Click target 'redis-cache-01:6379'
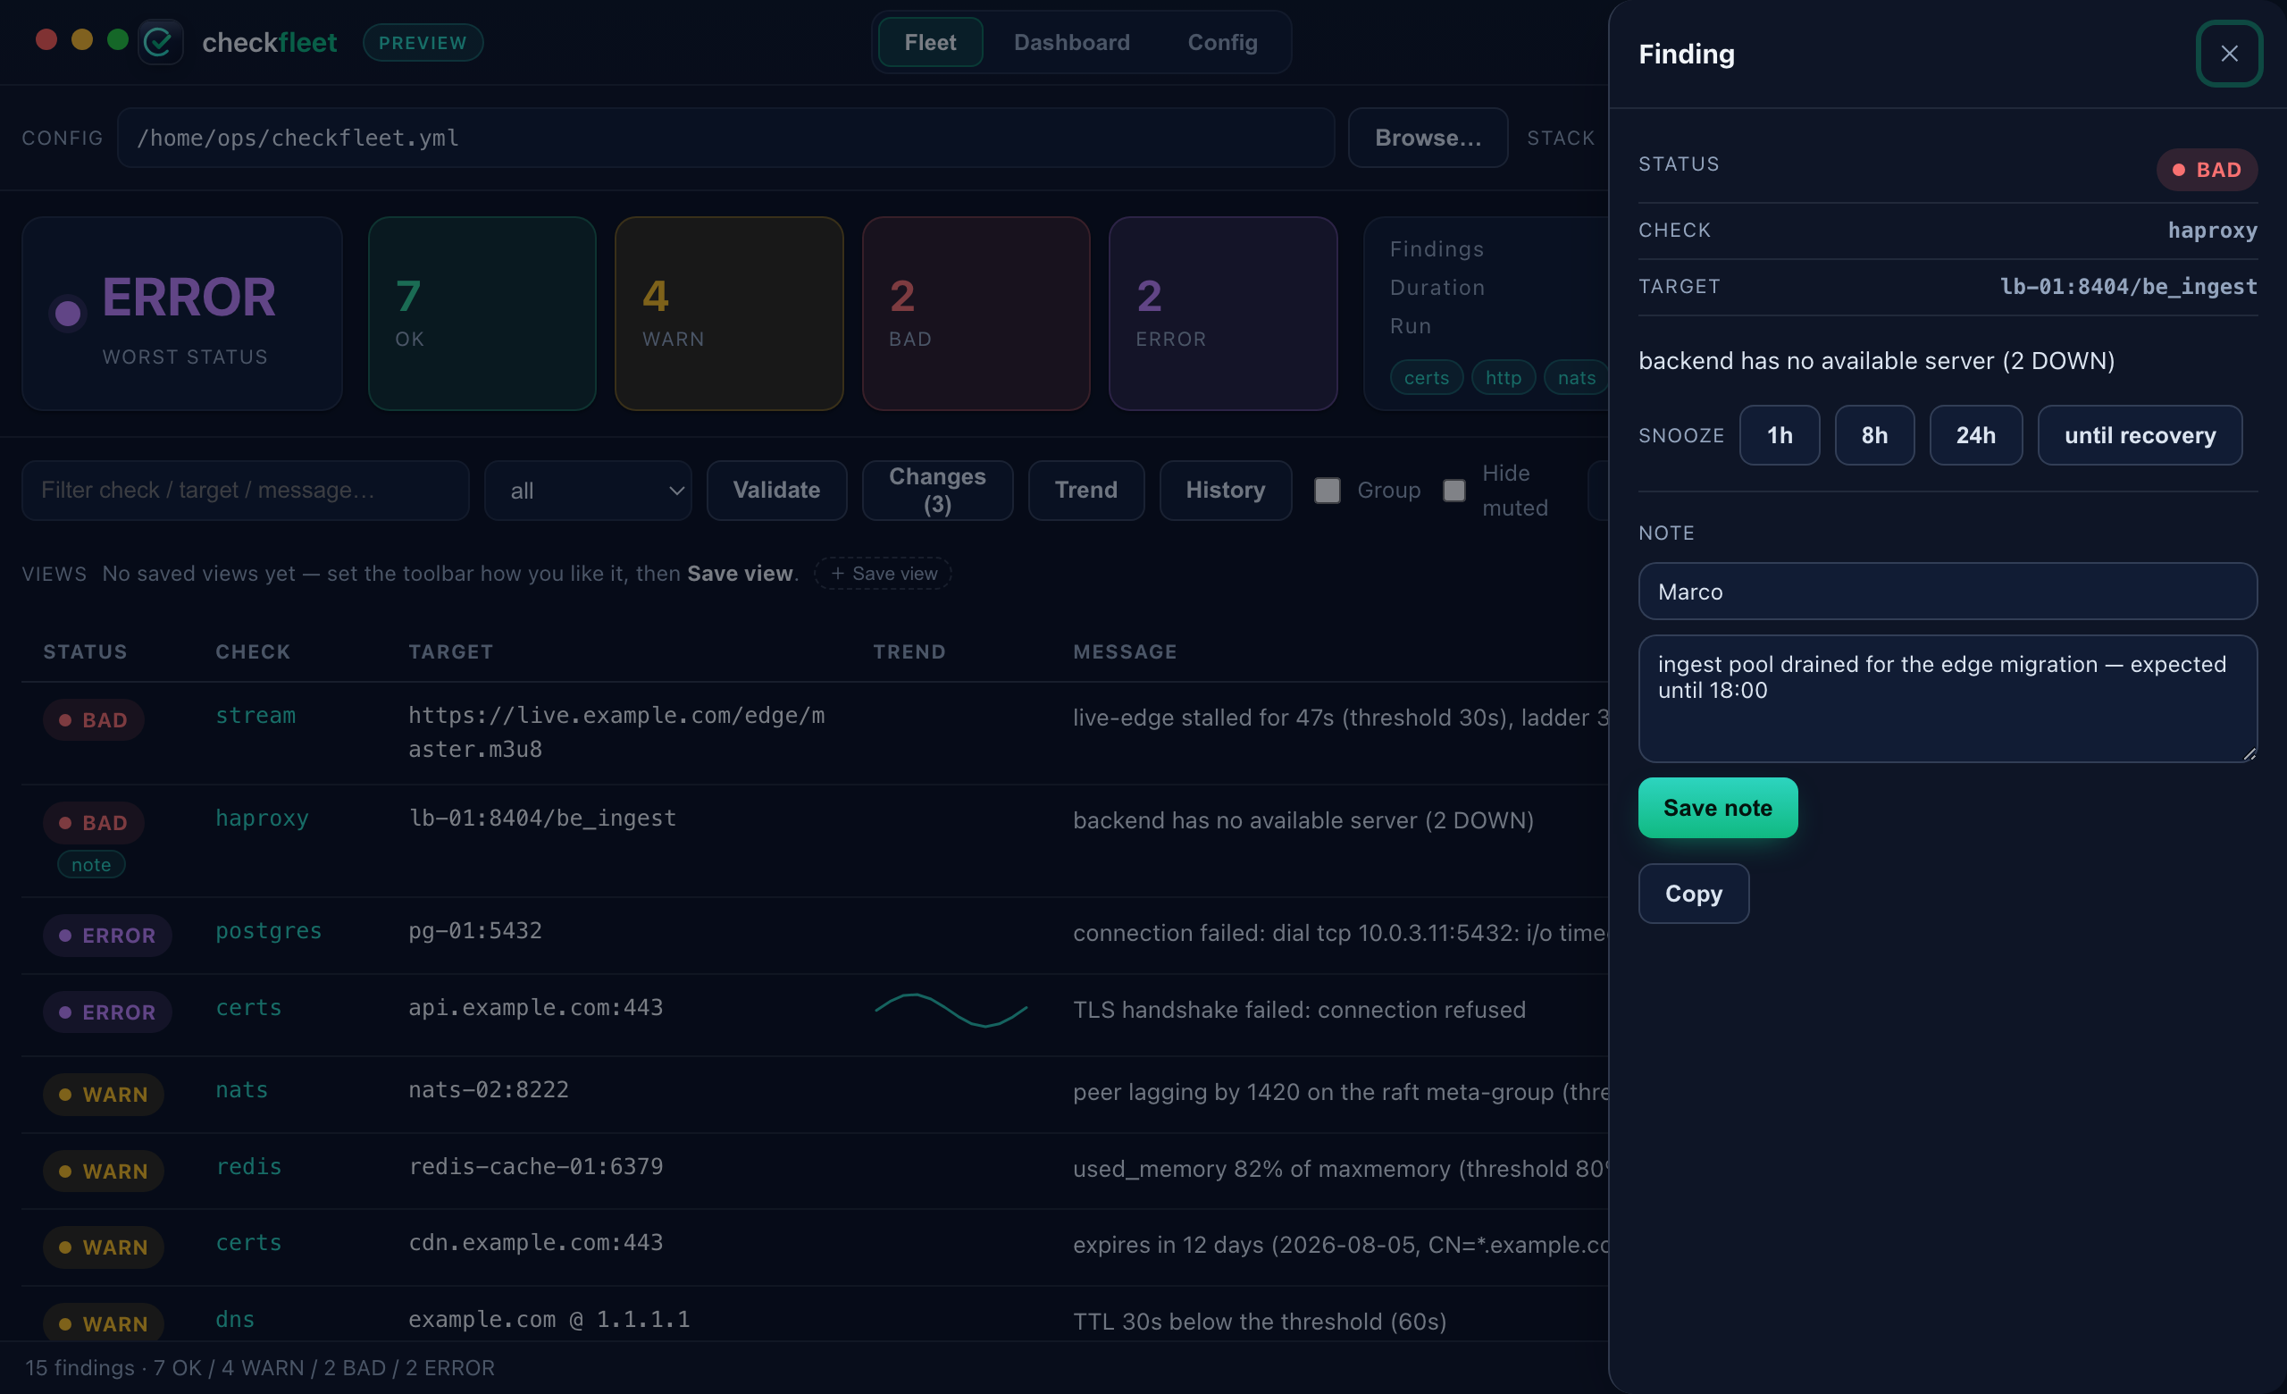Screen dimensions: 2287x1394 click(535, 1166)
